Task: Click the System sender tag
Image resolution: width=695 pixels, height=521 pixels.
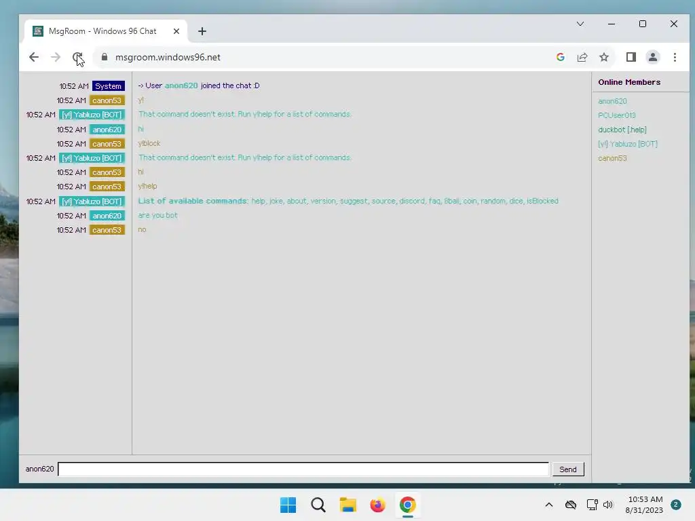Action: 108,86
